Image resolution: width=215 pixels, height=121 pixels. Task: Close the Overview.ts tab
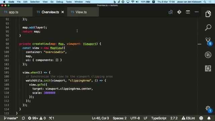(x=63, y=12)
